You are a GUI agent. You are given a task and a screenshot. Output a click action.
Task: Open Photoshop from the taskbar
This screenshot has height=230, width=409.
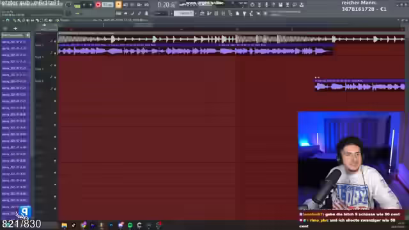(x=111, y=225)
